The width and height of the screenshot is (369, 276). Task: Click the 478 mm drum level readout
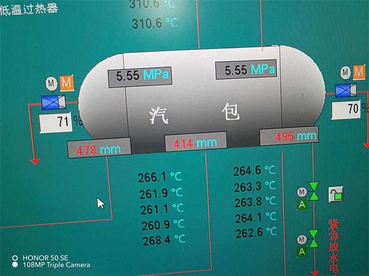coord(98,149)
